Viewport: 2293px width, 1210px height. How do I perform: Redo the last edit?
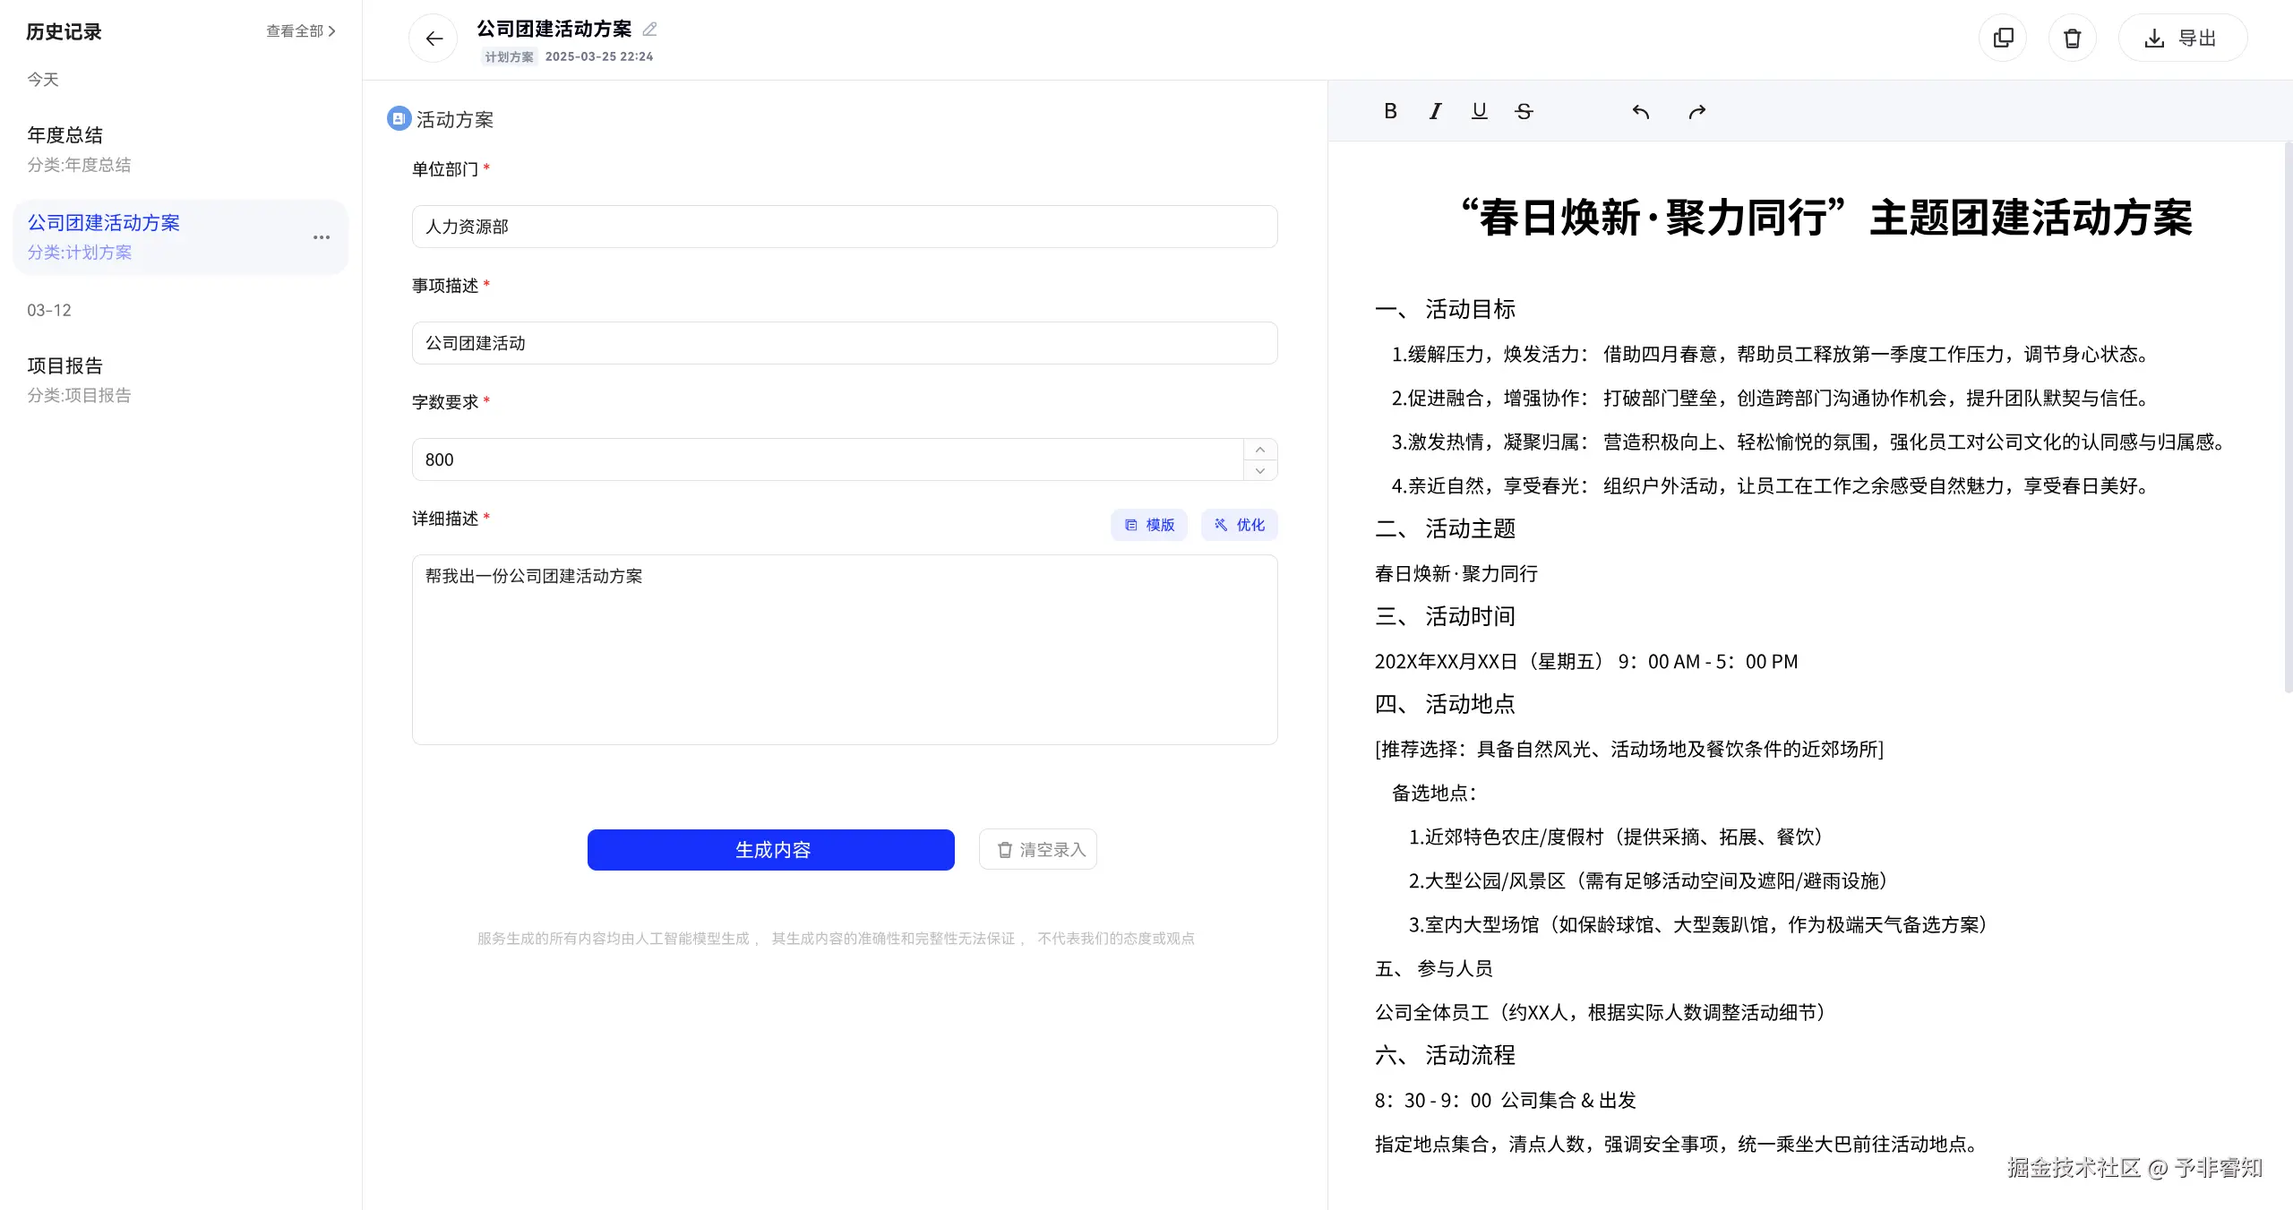[1696, 112]
